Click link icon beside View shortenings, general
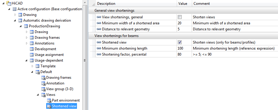The height and width of the screenshot is (110, 278). [x=99, y=17]
